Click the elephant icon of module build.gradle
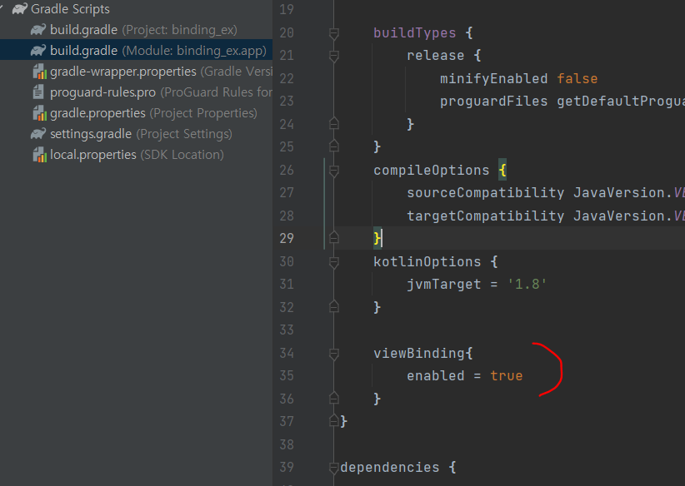 (38, 51)
